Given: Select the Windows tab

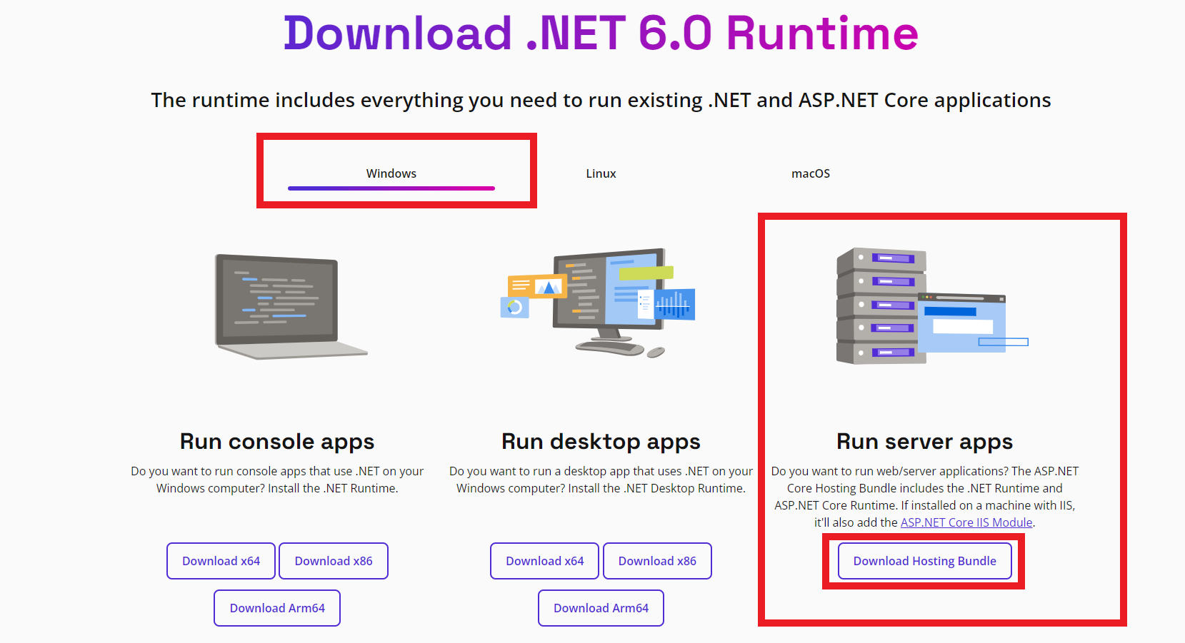Looking at the screenshot, I should tap(391, 173).
